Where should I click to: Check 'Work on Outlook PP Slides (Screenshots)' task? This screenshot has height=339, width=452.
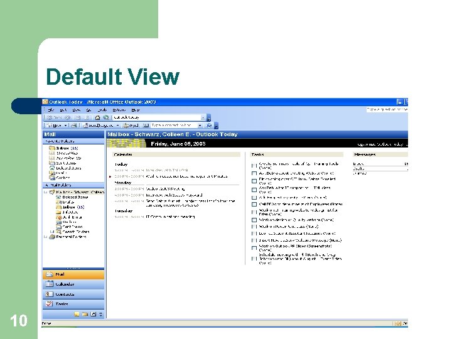point(254,248)
